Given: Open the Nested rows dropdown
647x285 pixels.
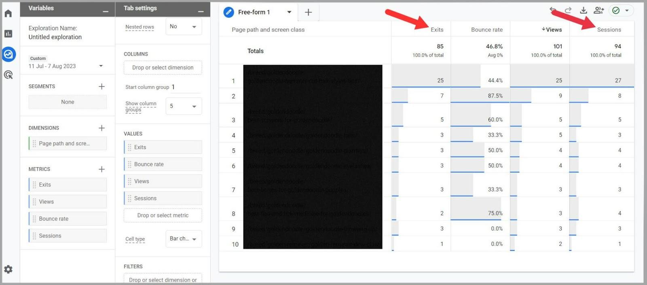Looking at the screenshot, I should (183, 27).
